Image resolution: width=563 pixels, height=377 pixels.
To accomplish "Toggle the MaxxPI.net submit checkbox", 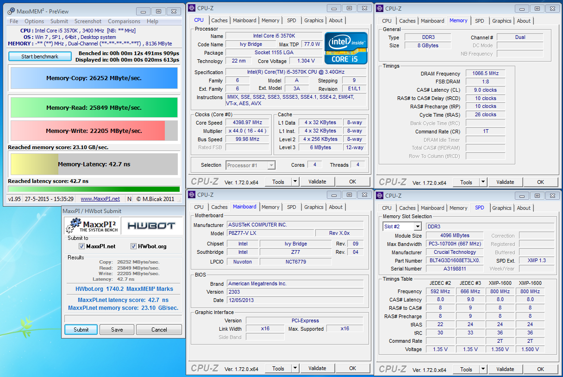I will (82, 246).
